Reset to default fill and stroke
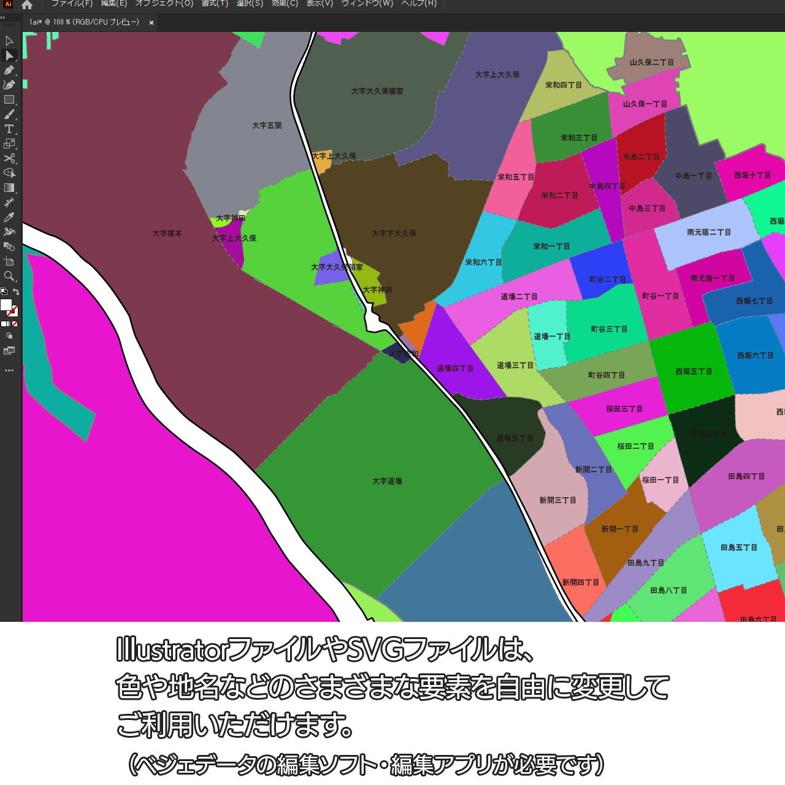The image size is (785, 785). [4, 292]
